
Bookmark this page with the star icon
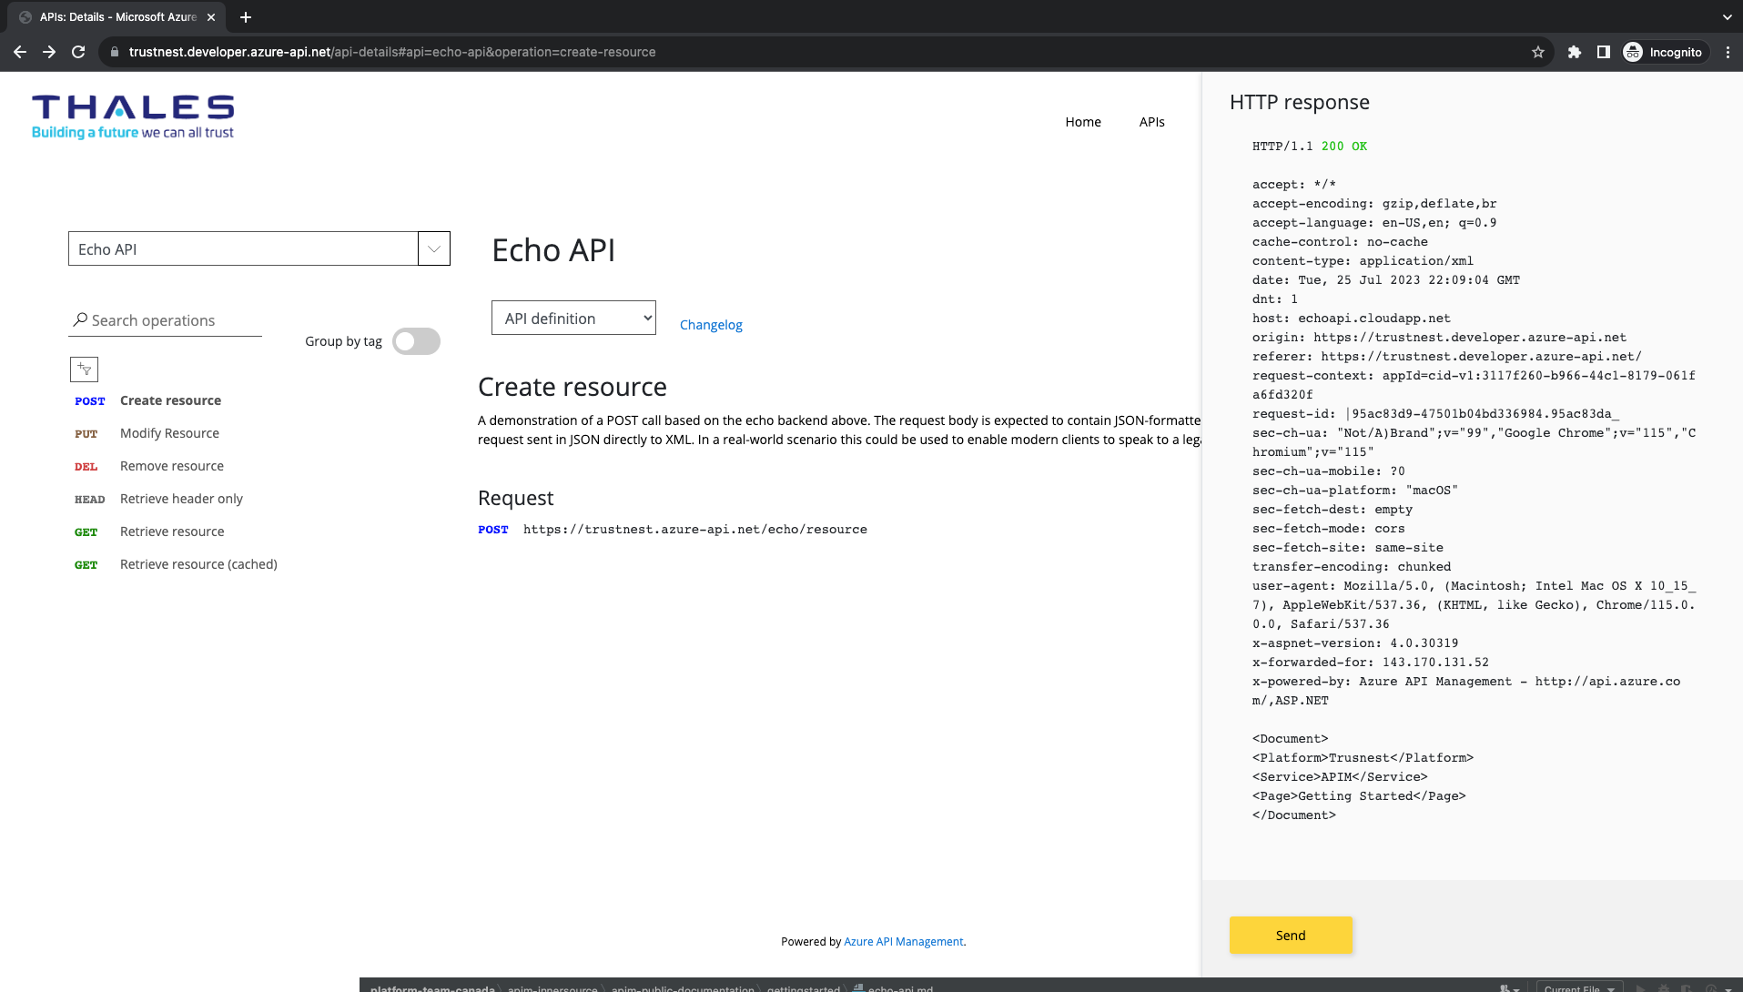point(1538,52)
